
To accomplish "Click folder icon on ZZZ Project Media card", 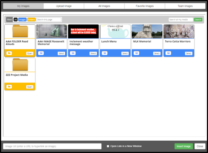I will [9, 86].
